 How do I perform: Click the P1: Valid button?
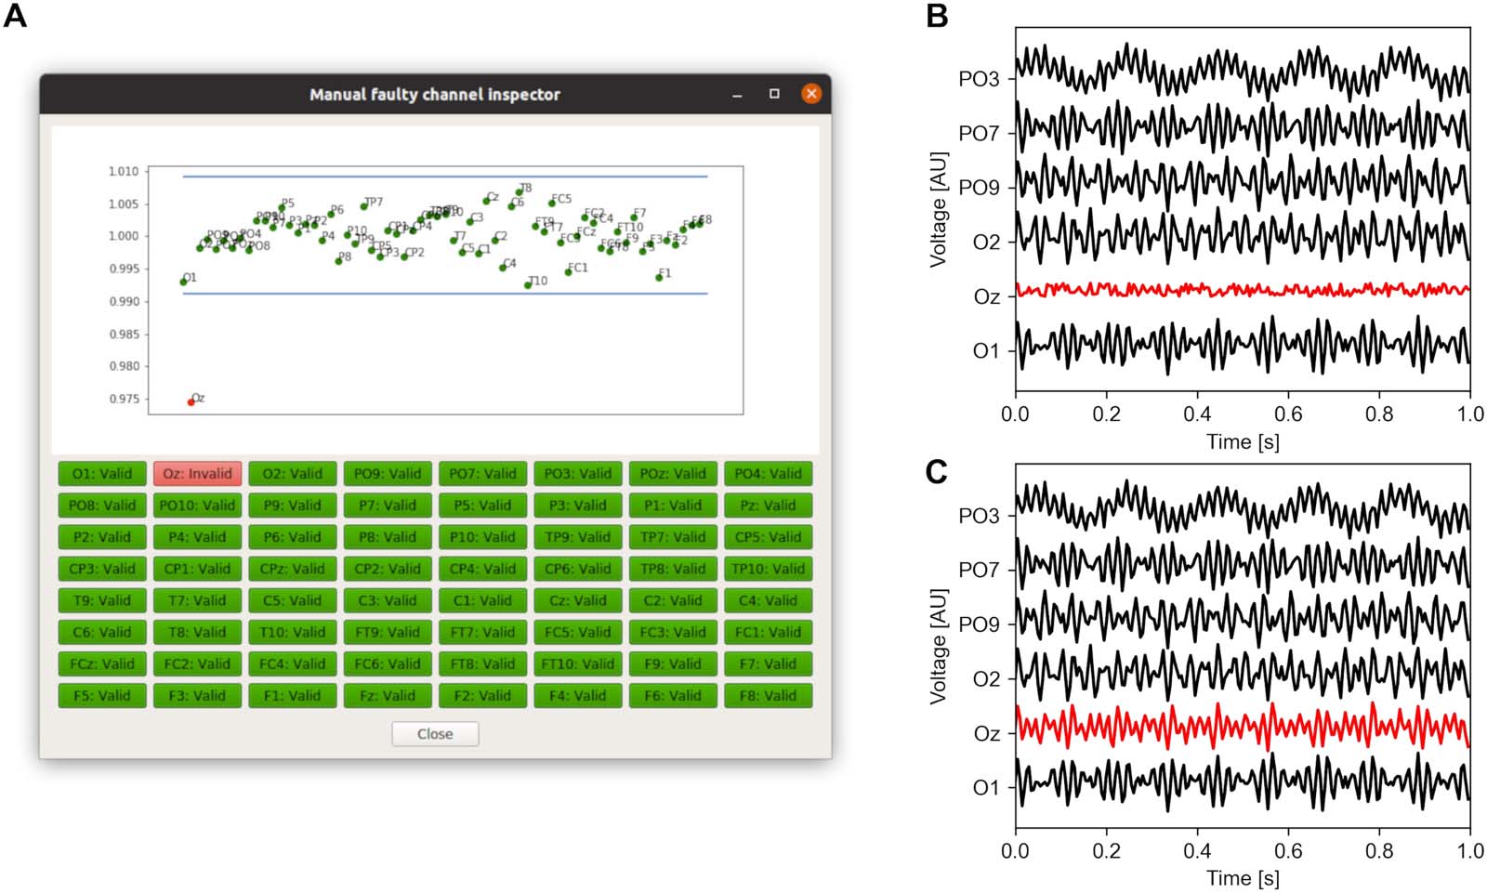tap(673, 506)
